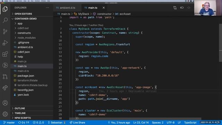Viewport: 222px width, 125px height.
Task: Open the Pull Requests icon in activity bar
Action: pyautogui.click(x=5, y=76)
